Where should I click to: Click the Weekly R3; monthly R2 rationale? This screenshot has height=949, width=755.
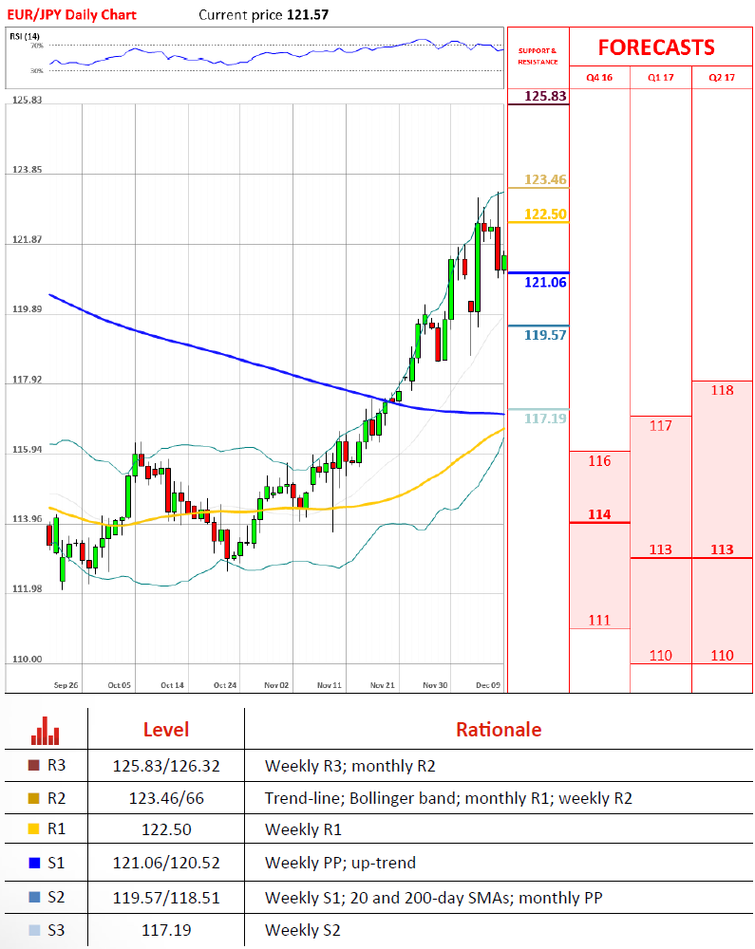[x=349, y=766]
